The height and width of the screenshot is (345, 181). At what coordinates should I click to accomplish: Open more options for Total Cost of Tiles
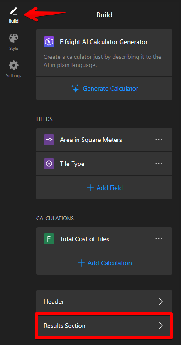point(159,239)
